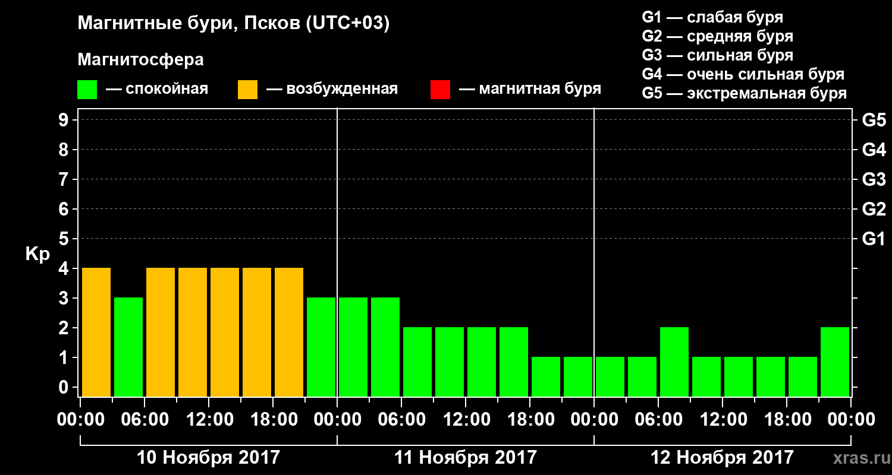Click the first orange bar on 10 November
The image size is (892, 475).
click(96, 332)
